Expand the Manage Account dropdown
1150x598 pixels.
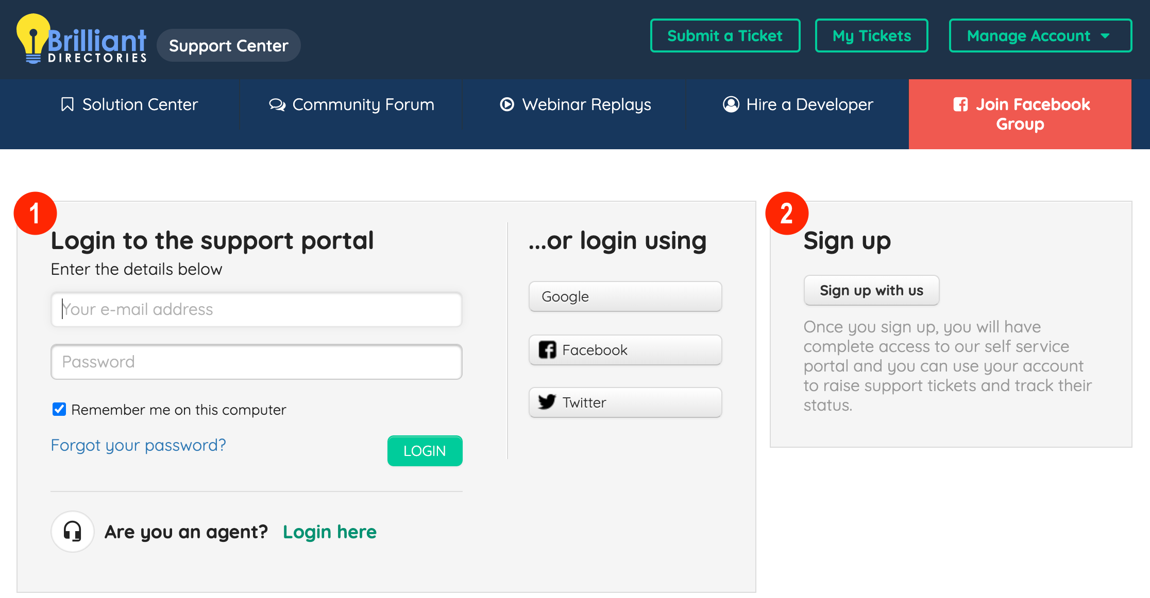1040,36
